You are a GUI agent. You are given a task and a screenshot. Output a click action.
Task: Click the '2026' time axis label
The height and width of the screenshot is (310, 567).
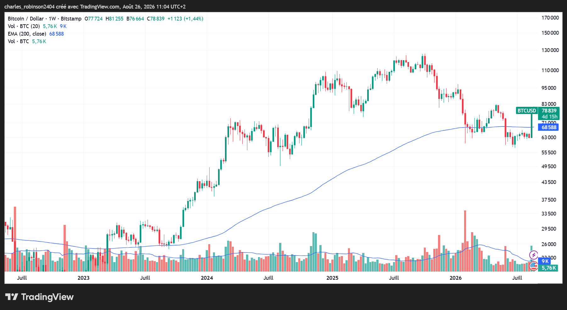tap(456, 278)
